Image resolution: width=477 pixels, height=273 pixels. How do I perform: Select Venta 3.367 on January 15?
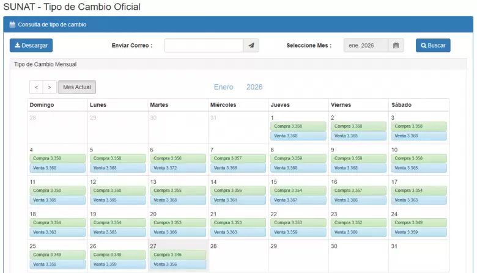tap(298, 200)
